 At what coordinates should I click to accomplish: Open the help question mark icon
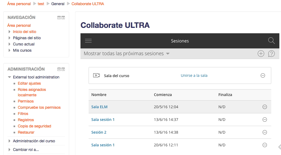[x=272, y=54]
